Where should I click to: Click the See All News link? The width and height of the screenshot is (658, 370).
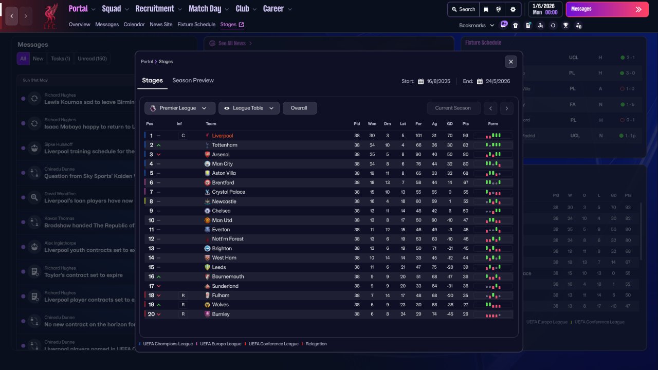[231, 44]
